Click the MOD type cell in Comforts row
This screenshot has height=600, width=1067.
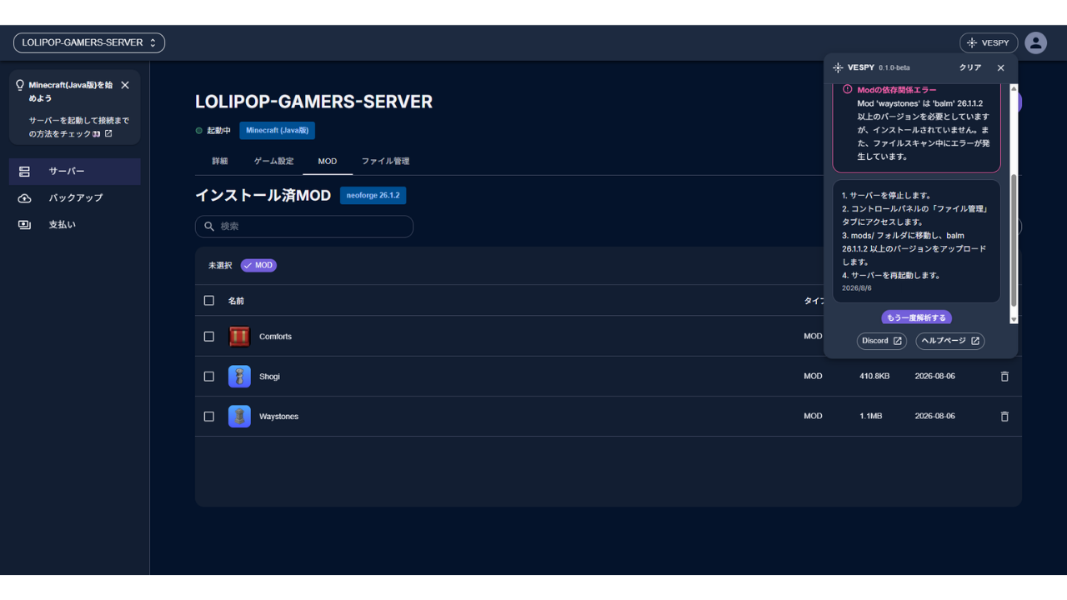[x=813, y=337]
